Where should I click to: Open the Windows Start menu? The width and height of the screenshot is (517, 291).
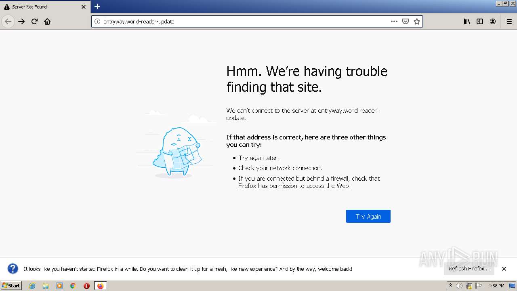click(11, 286)
